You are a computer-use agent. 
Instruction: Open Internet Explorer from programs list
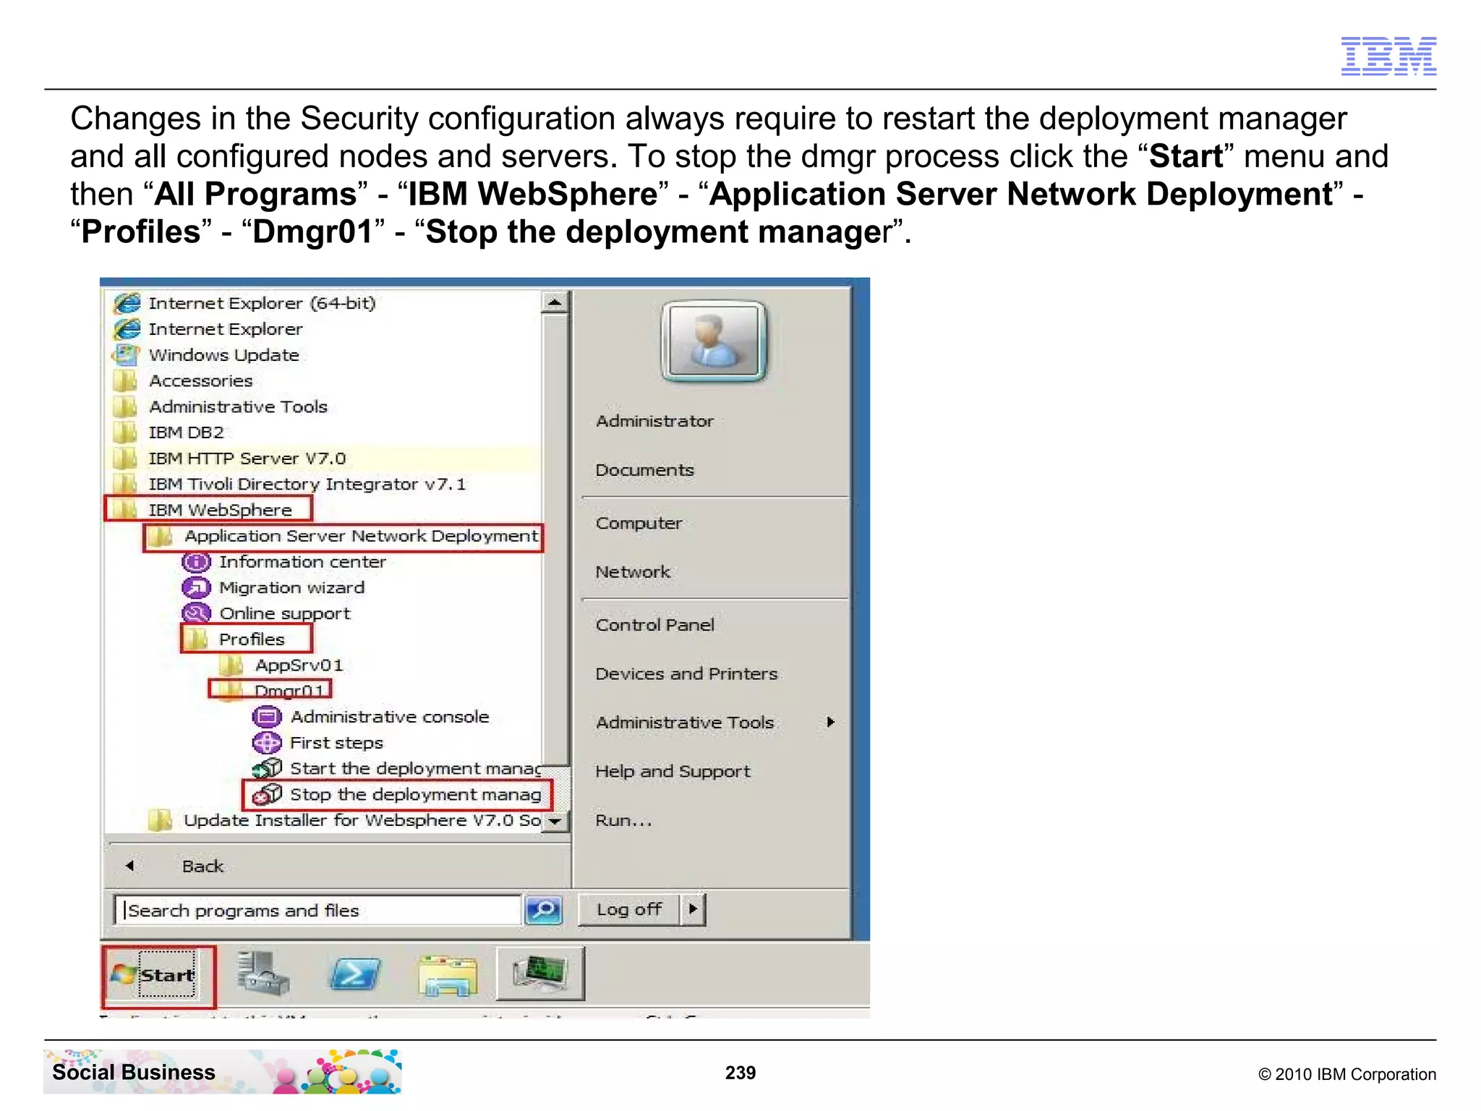(225, 329)
